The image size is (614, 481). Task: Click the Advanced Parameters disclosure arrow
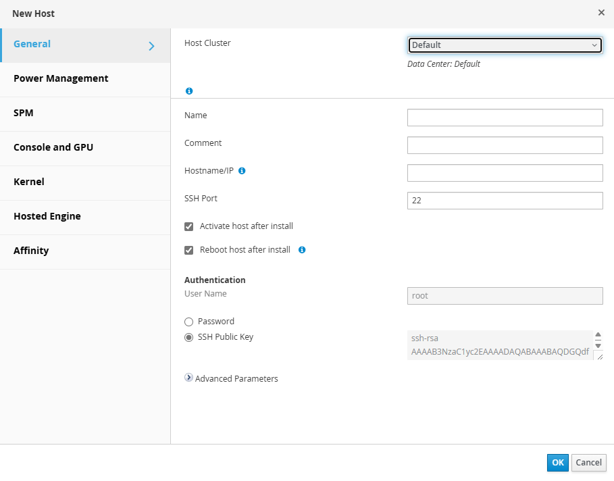[189, 378]
